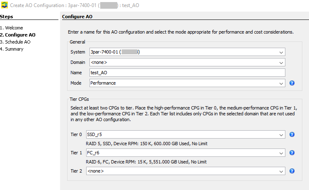Click the help icon next to Mode

coord(292,83)
